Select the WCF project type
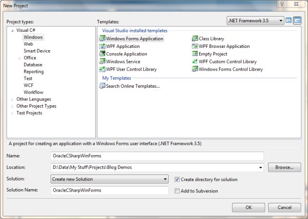 click(28, 85)
